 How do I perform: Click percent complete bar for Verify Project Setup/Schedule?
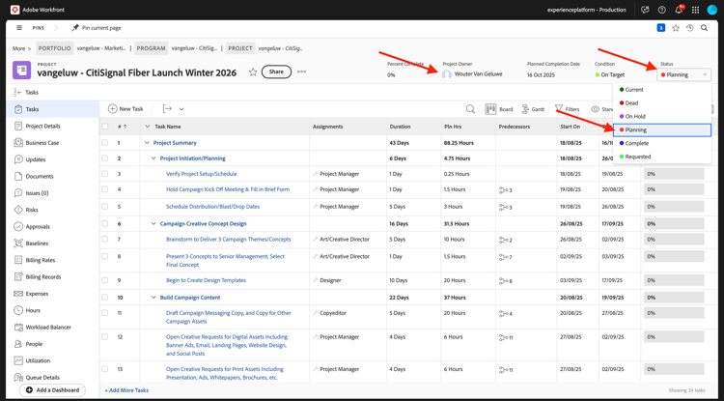click(x=674, y=174)
